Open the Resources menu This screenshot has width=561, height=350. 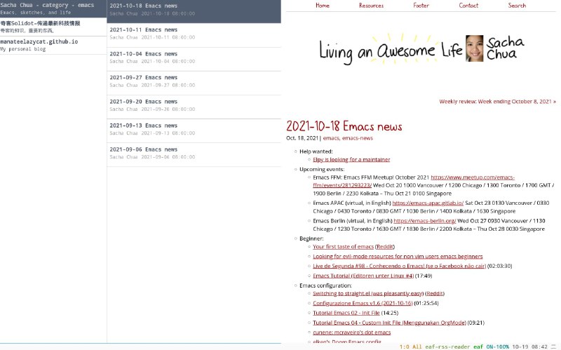pyautogui.click(x=371, y=6)
